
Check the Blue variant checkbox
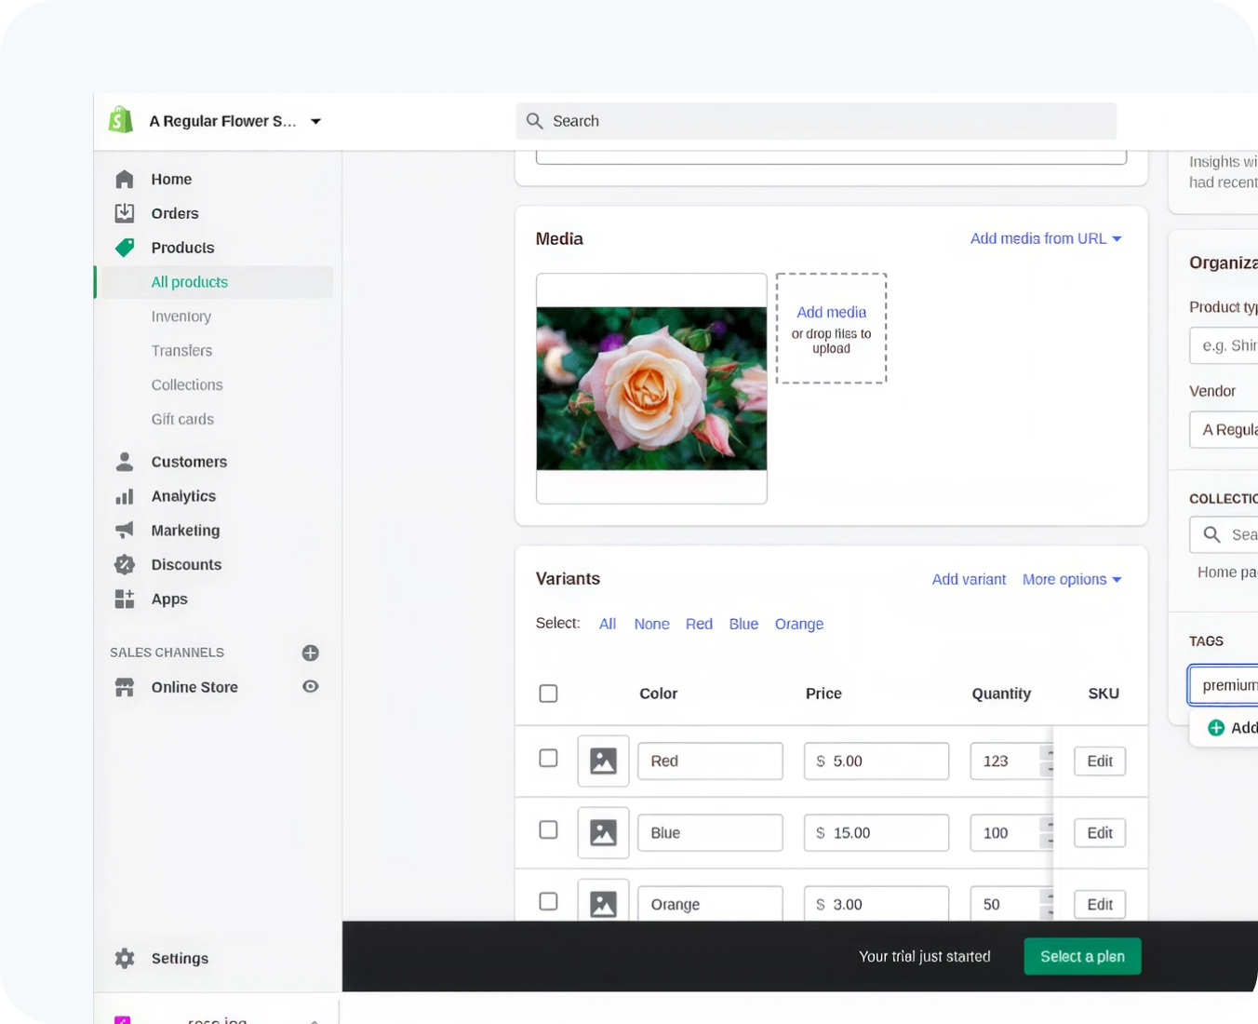click(x=549, y=830)
